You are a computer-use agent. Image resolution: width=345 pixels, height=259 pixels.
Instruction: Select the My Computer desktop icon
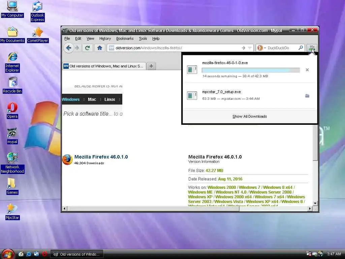pos(12,9)
